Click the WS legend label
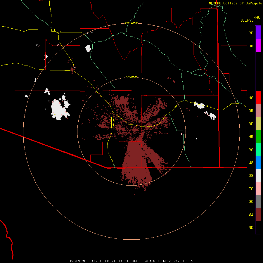Image resolution: width=263 pixels, height=263 pixels. click(x=251, y=163)
